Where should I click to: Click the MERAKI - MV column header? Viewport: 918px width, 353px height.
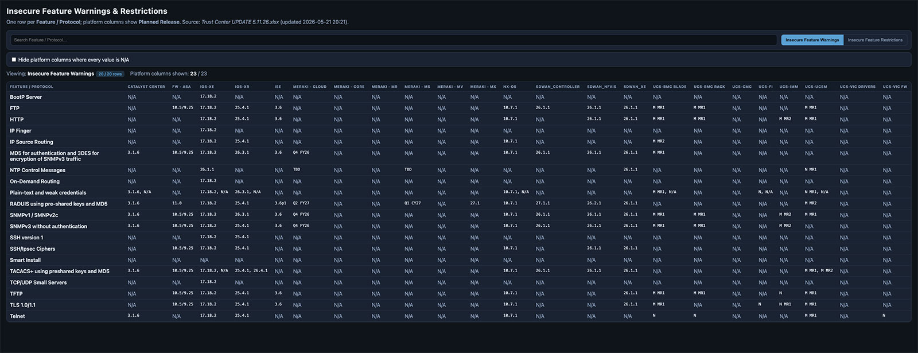click(x=450, y=87)
